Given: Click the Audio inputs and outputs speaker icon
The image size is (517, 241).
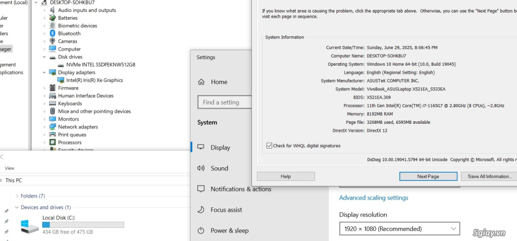Looking at the screenshot, I should (x=53, y=10).
